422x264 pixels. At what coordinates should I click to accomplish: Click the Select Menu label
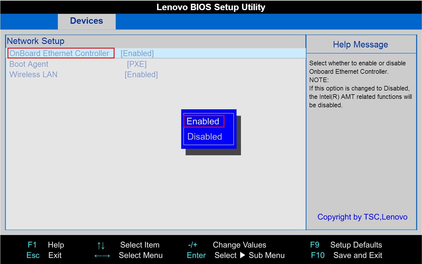(x=141, y=255)
